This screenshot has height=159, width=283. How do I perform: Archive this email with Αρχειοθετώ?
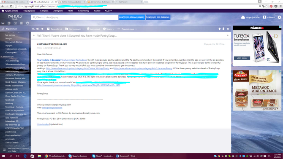(54, 29)
